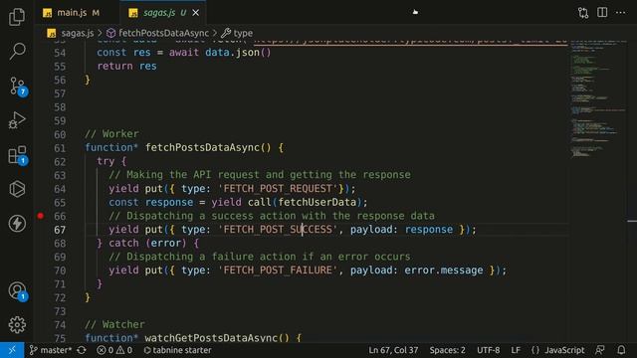Click 'return res' on line 55
This screenshot has height=358, width=637.
tap(126, 67)
